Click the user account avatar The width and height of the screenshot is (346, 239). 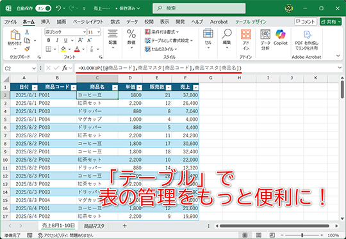(289, 8)
